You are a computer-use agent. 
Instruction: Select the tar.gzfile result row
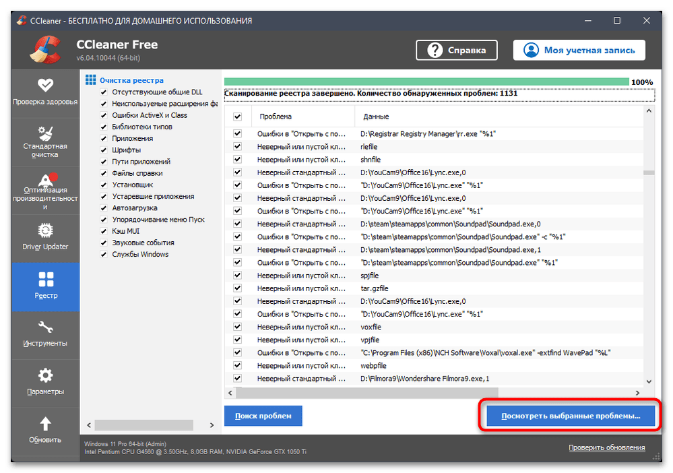click(433, 288)
